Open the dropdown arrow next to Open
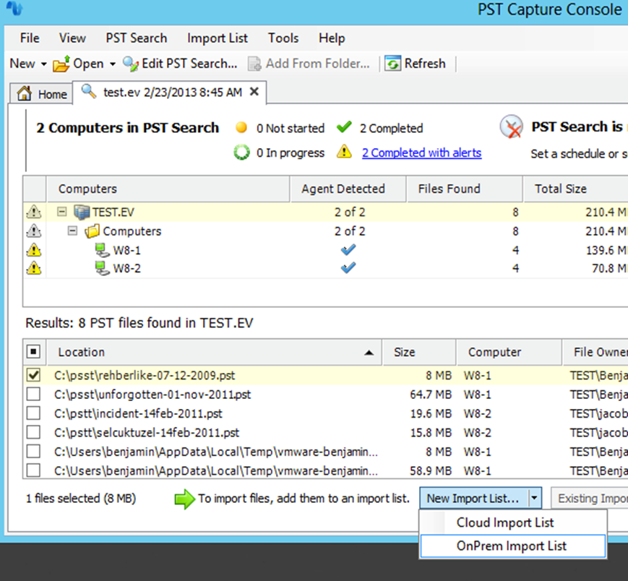The width and height of the screenshot is (628, 581). point(113,64)
